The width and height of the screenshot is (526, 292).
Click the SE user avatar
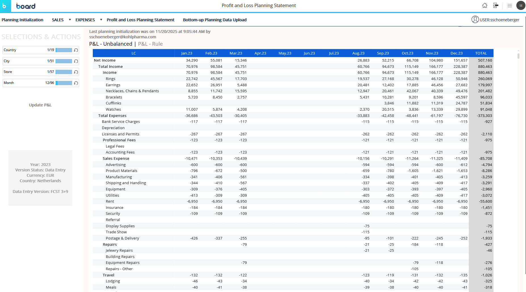pos(521,5)
